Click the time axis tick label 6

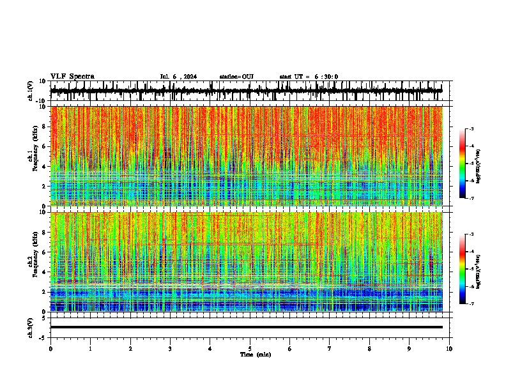pyautogui.click(x=290, y=349)
